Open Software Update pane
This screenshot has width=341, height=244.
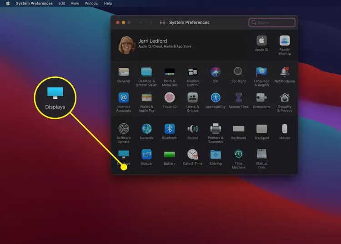coord(124,133)
